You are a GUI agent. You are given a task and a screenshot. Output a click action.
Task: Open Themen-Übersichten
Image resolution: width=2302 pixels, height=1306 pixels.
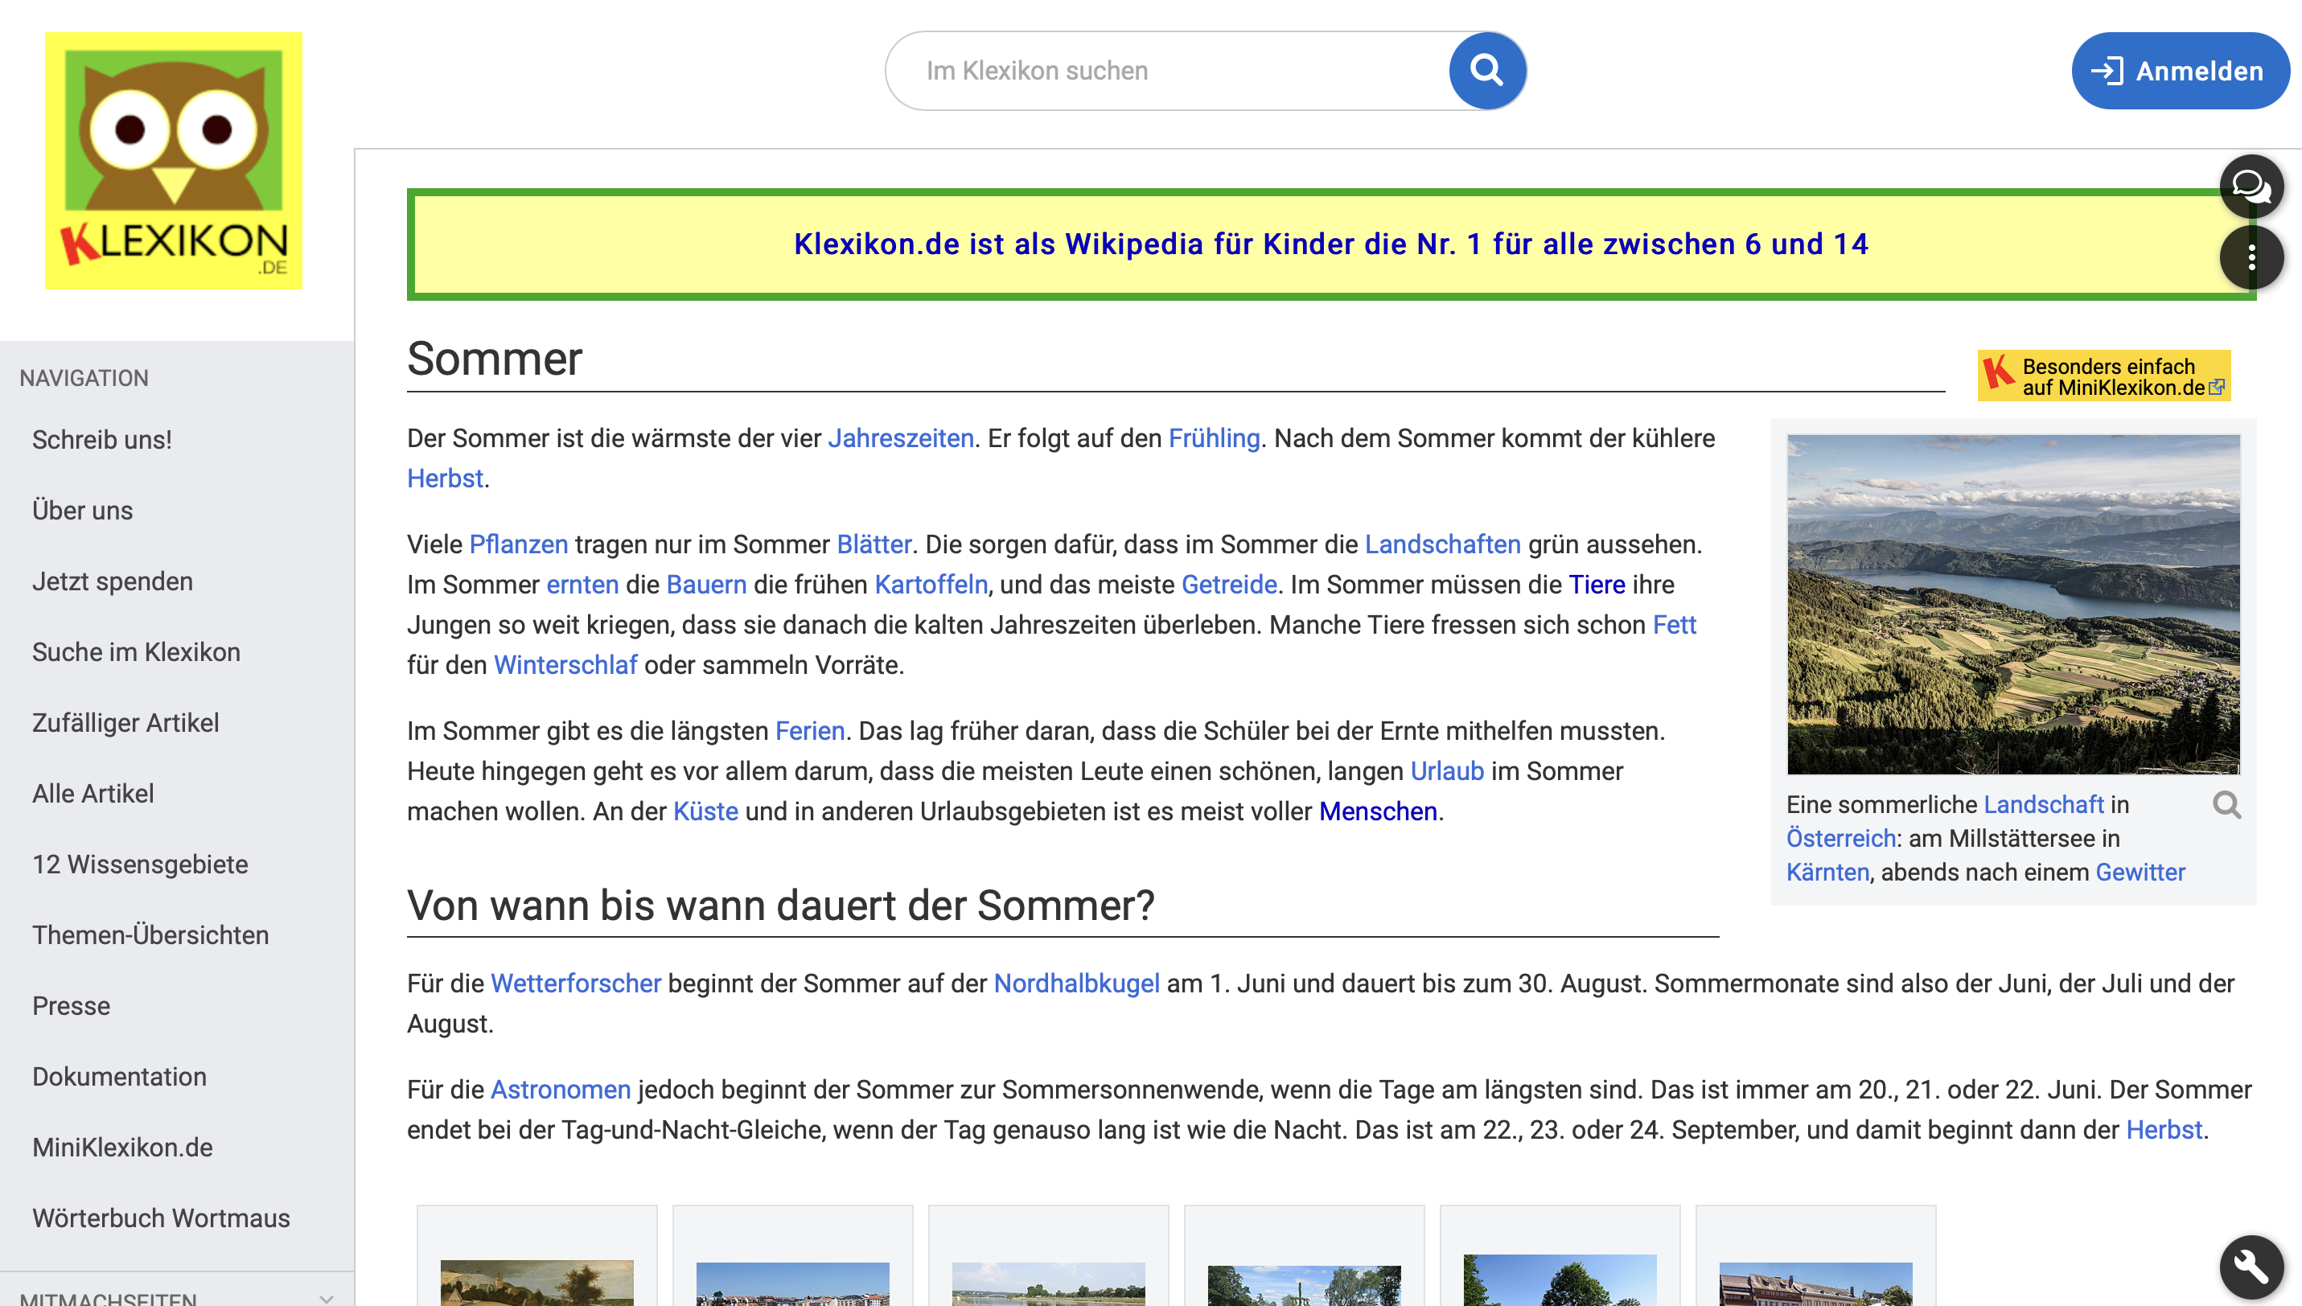(x=150, y=935)
